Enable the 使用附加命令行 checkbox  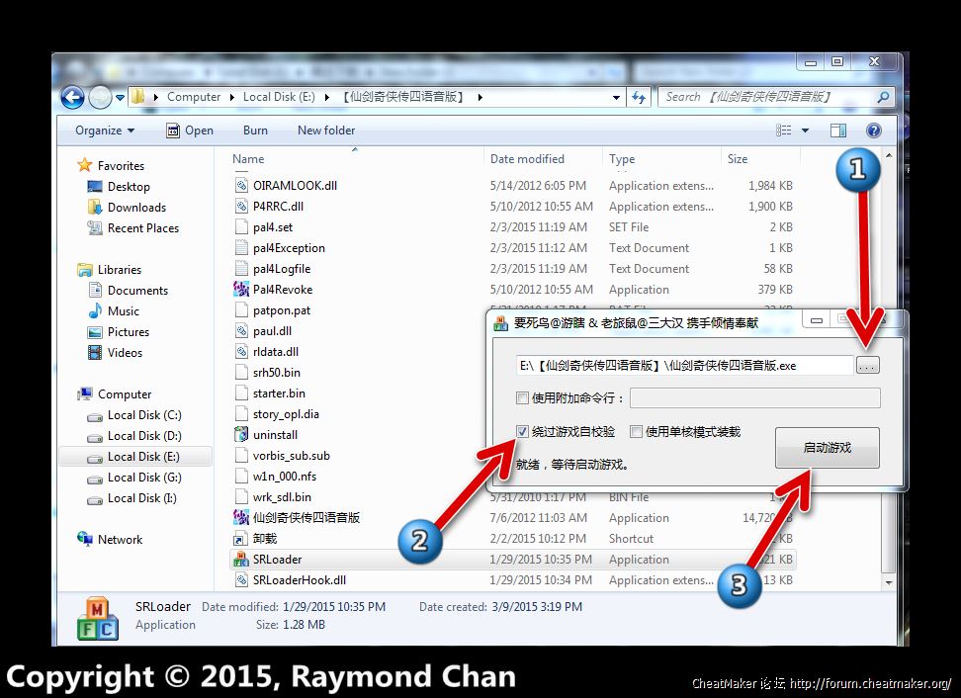522,398
